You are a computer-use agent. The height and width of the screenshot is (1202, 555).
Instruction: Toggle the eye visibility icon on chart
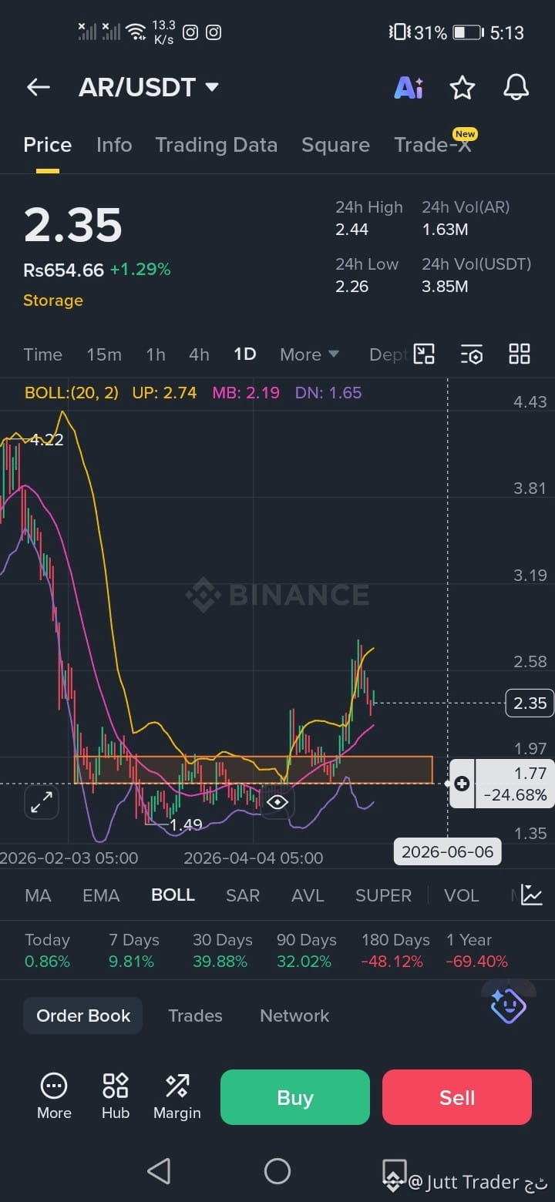(277, 802)
